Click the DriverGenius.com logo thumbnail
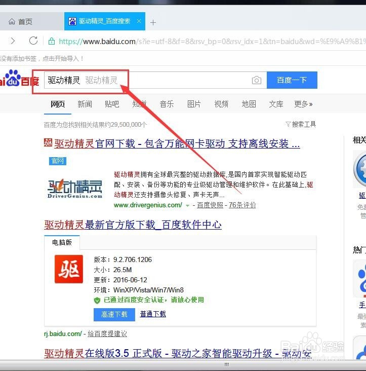This screenshot has height=371, width=366. click(75, 189)
